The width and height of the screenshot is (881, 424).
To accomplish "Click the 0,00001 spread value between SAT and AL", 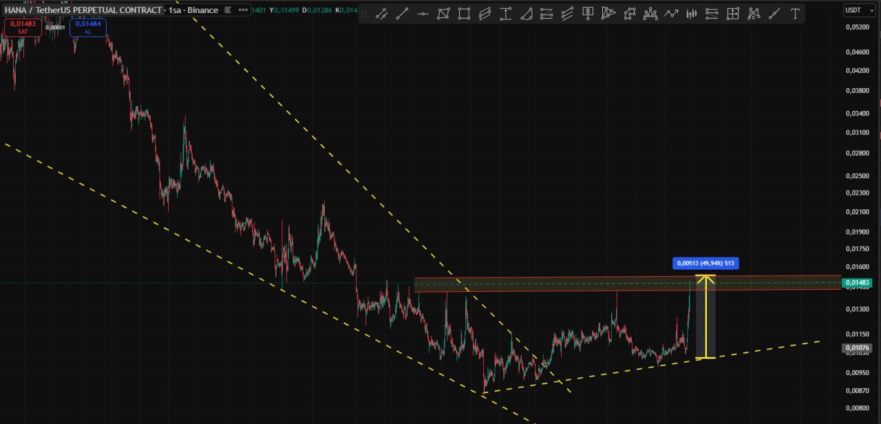I will click(55, 28).
